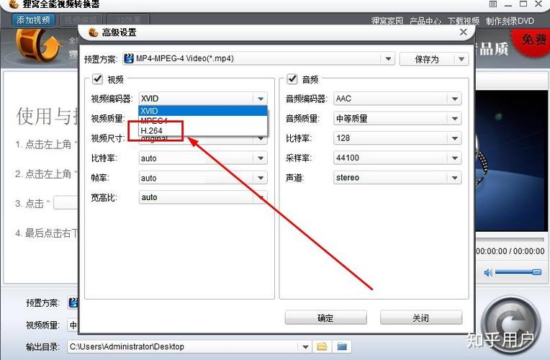Open the 音频编码器 AAC dropdown
Image resolution: width=550 pixels, height=360 pixels.
[397, 99]
